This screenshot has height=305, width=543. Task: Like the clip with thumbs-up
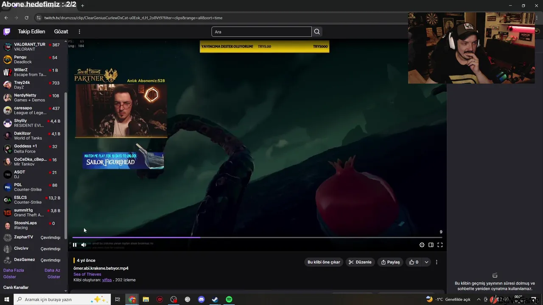(414, 262)
